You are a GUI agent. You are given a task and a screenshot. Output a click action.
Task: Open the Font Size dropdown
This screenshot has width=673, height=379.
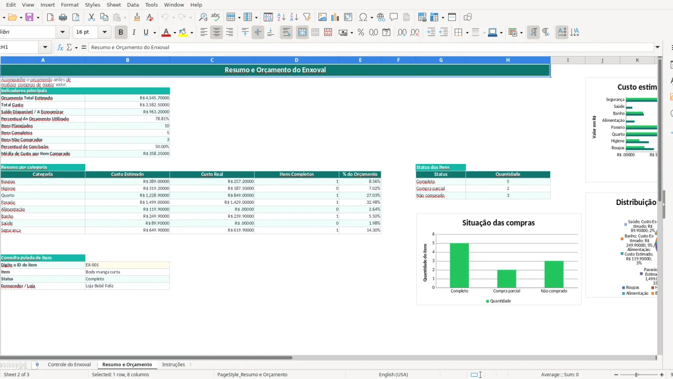pyautogui.click(x=105, y=33)
